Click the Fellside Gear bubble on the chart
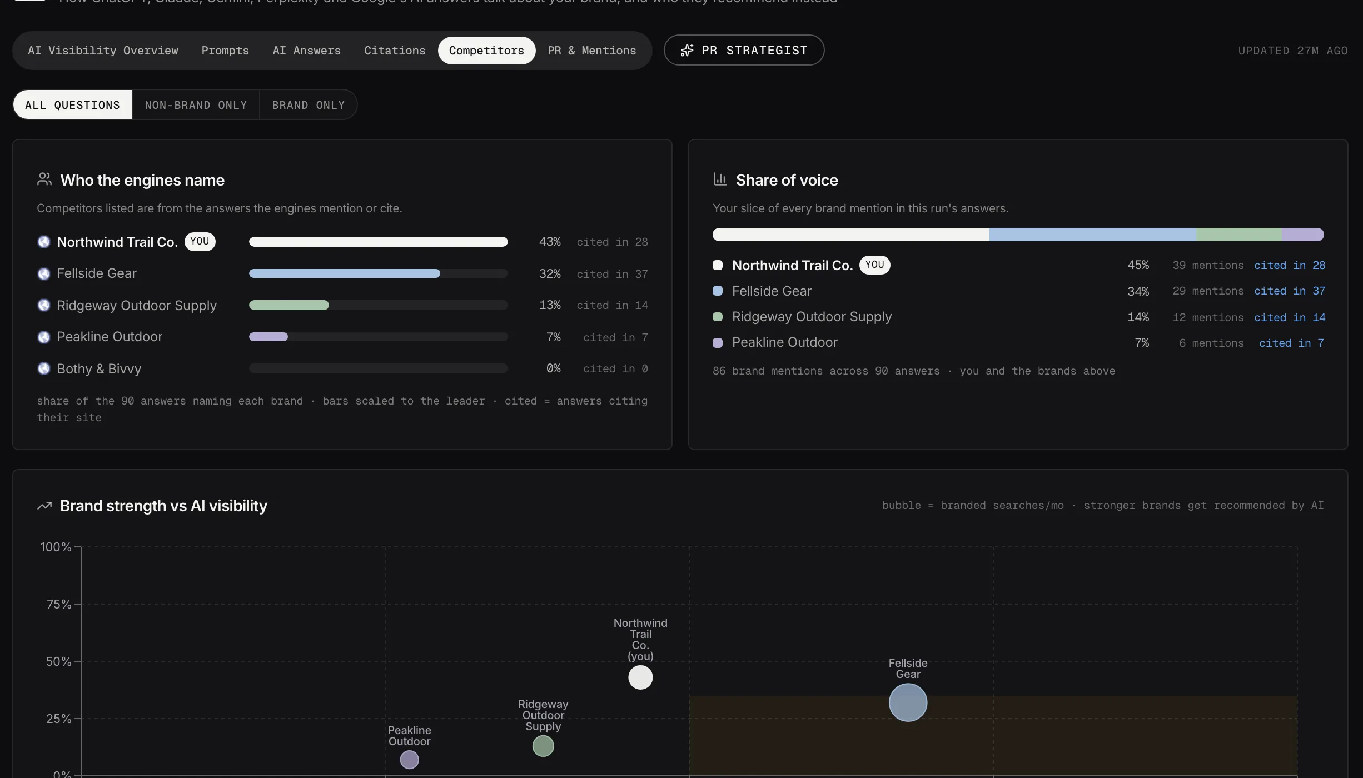This screenshot has width=1363, height=778. tap(908, 702)
